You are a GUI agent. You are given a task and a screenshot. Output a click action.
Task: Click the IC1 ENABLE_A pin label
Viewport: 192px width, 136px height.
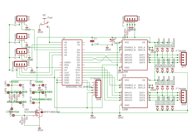pos(130,47)
